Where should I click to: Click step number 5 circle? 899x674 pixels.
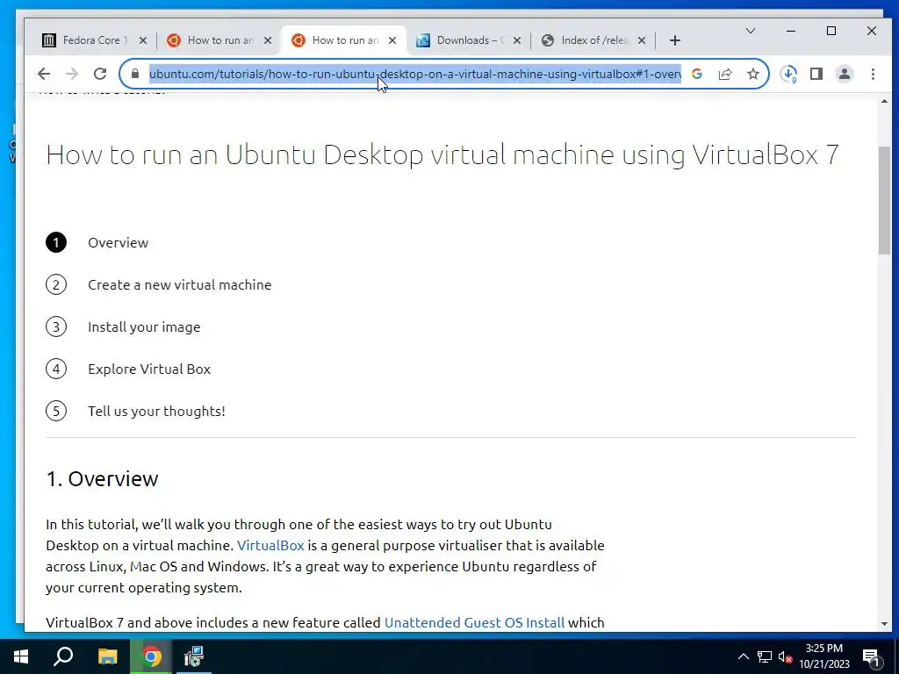tap(56, 411)
